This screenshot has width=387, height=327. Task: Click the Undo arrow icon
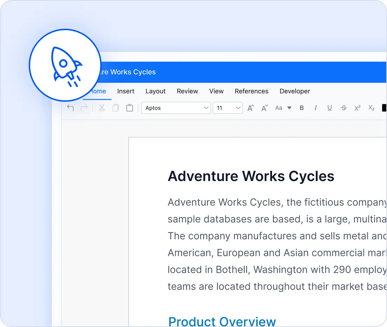tap(70, 108)
